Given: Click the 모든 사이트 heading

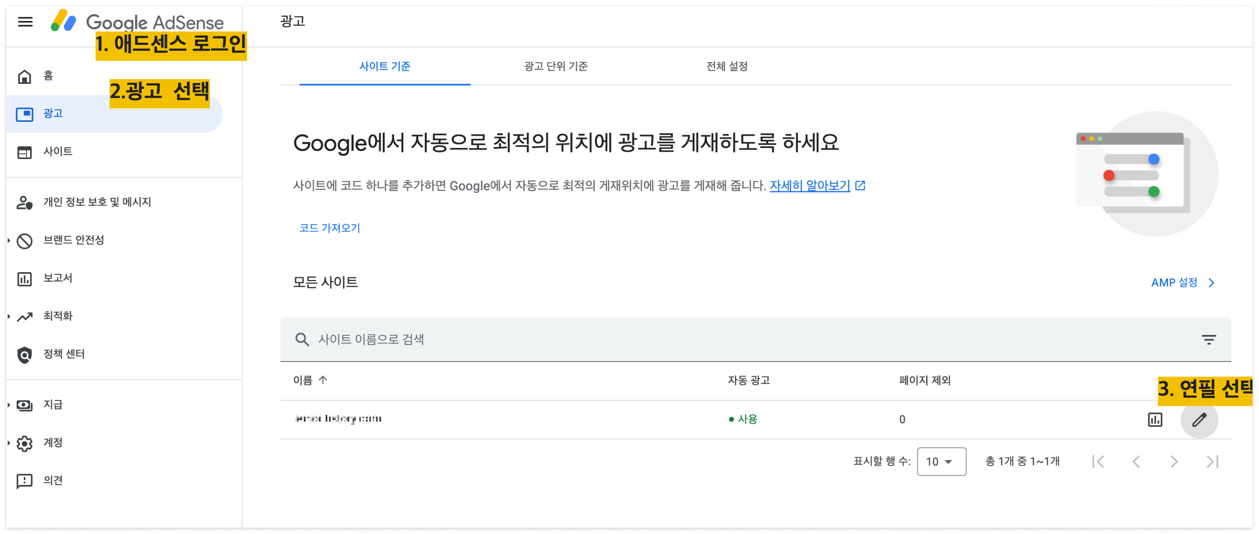Looking at the screenshot, I should tap(325, 282).
